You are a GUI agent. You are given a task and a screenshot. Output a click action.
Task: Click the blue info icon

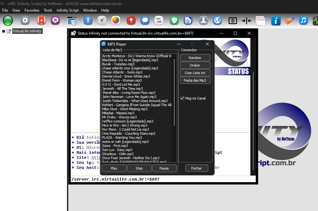coord(276,21)
